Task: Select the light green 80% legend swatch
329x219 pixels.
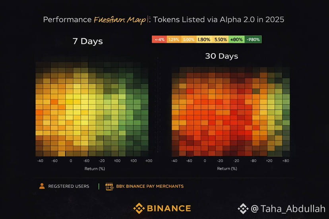Action: 236,39
